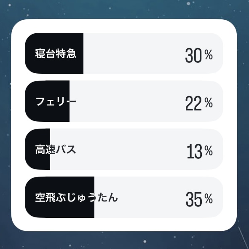Choose the 空飛ぶじゅうたん poll option label

[76, 198]
